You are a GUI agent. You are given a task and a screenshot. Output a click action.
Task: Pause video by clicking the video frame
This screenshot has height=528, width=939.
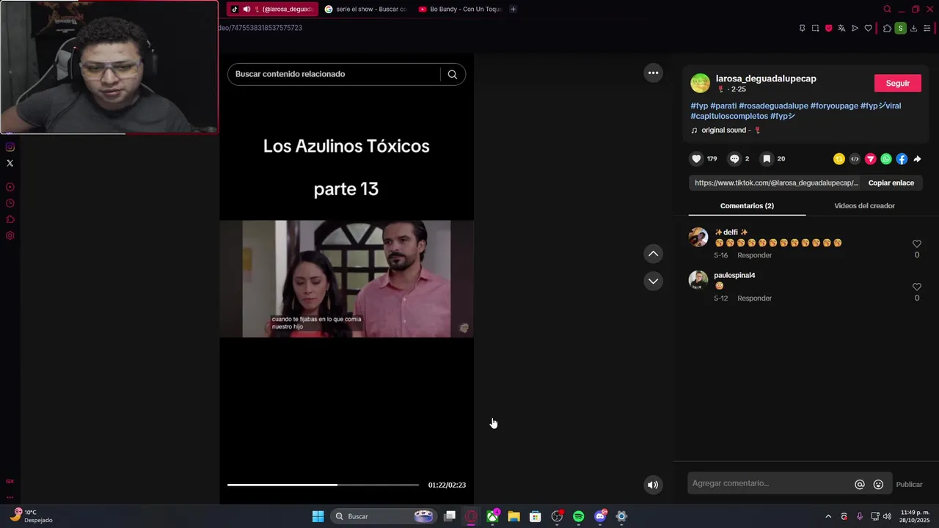point(346,279)
